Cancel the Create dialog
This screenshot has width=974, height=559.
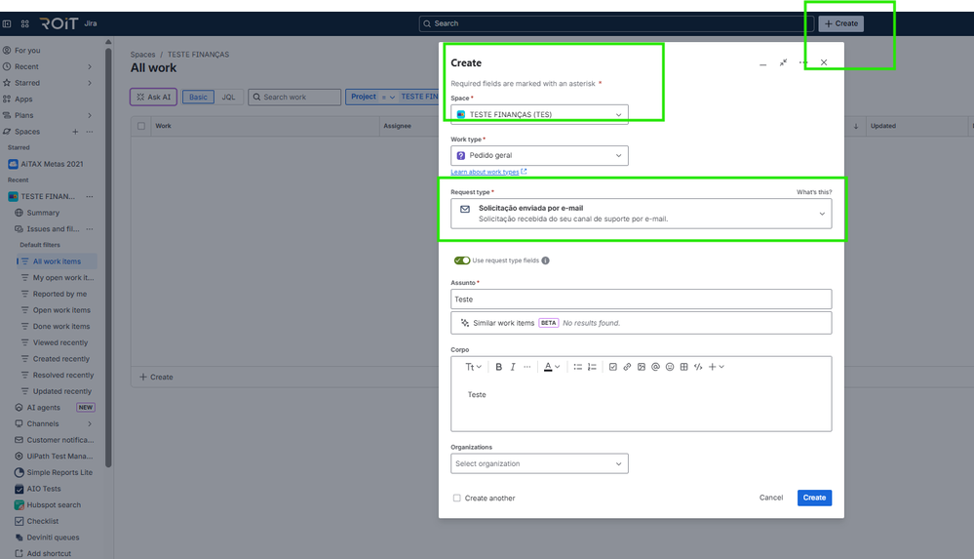(x=771, y=498)
